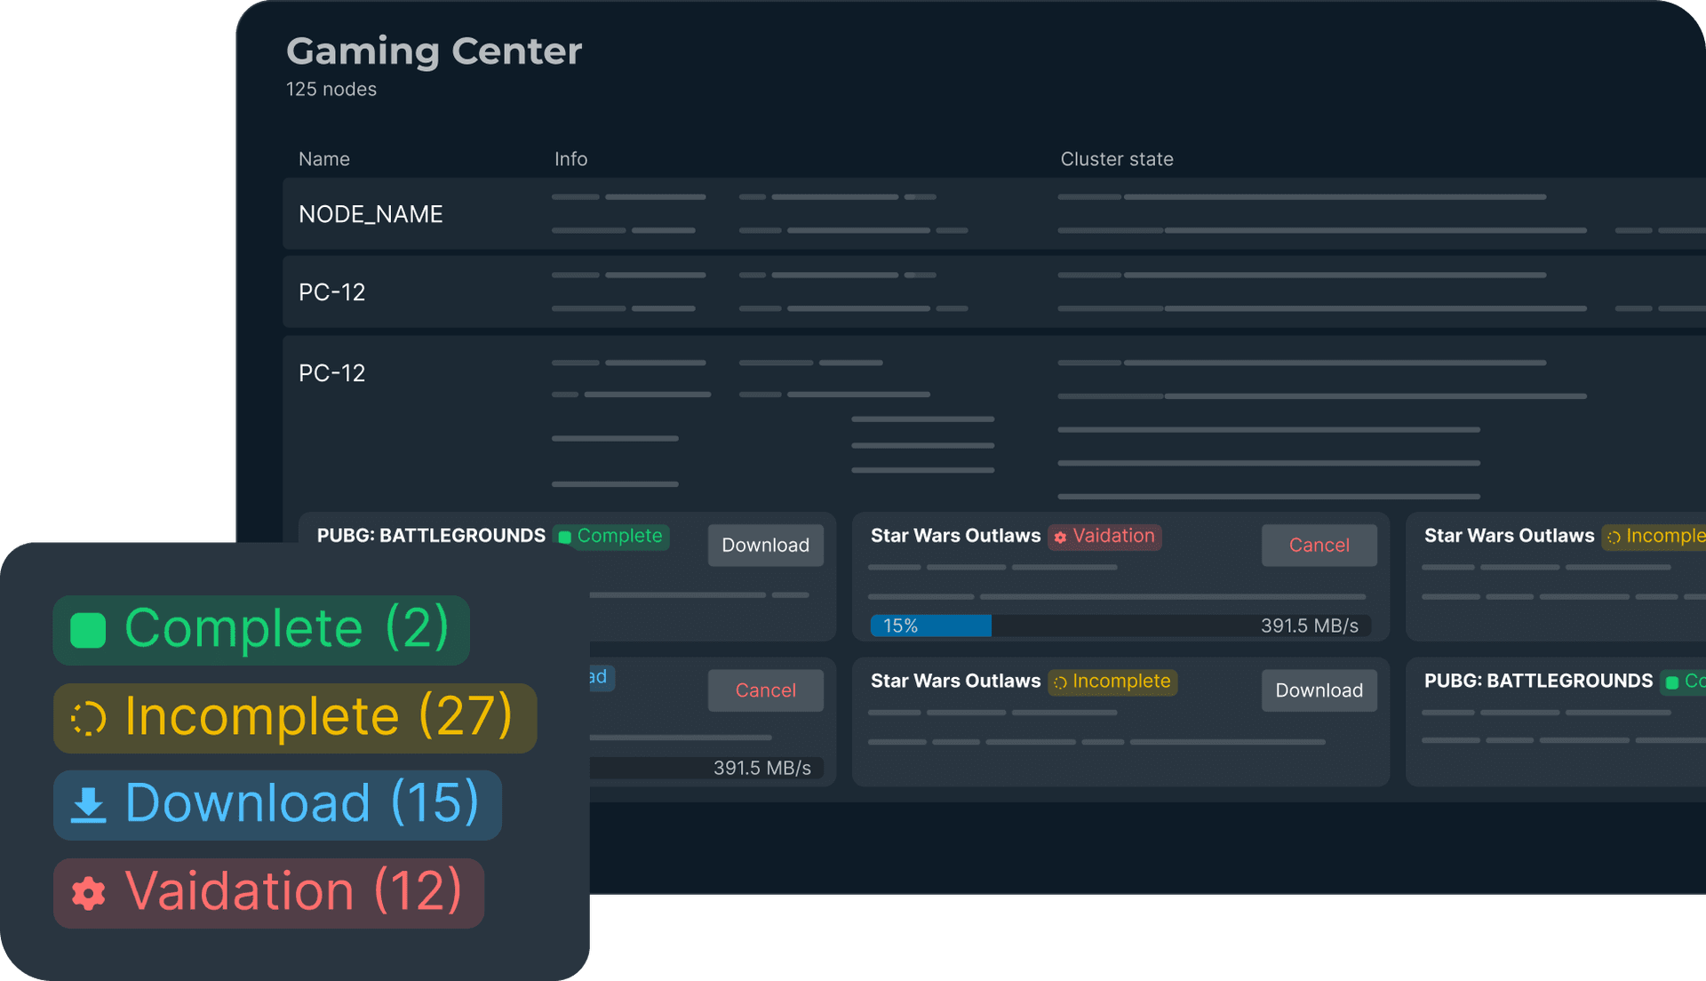This screenshot has width=1706, height=981.
Task: Download PUBG: BATTLEGROUNDS using its Download button
Action: (765, 545)
